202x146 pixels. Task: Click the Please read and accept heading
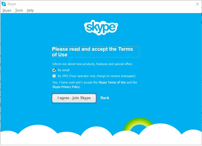click(x=96, y=52)
